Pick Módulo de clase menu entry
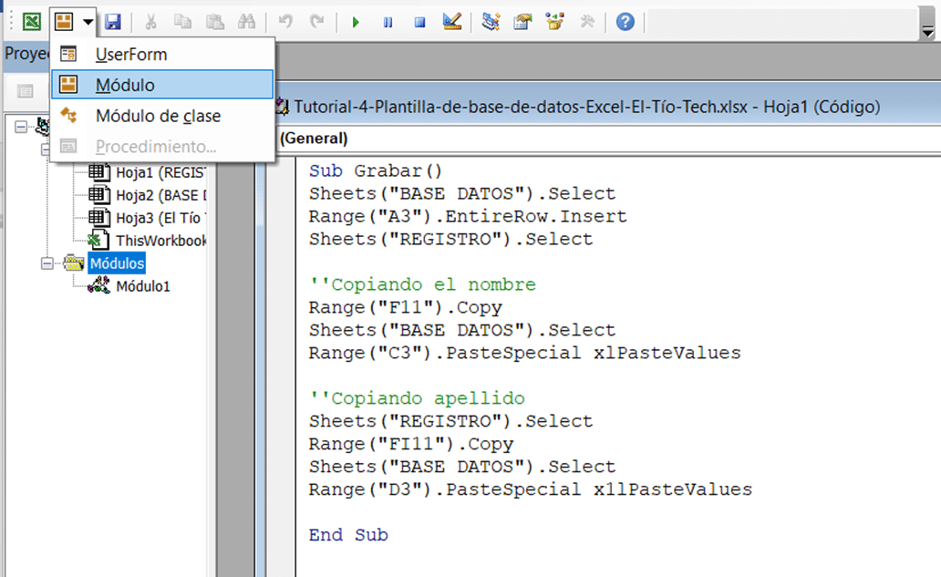Image resolution: width=941 pixels, height=577 pixels. tap(158, 116)
